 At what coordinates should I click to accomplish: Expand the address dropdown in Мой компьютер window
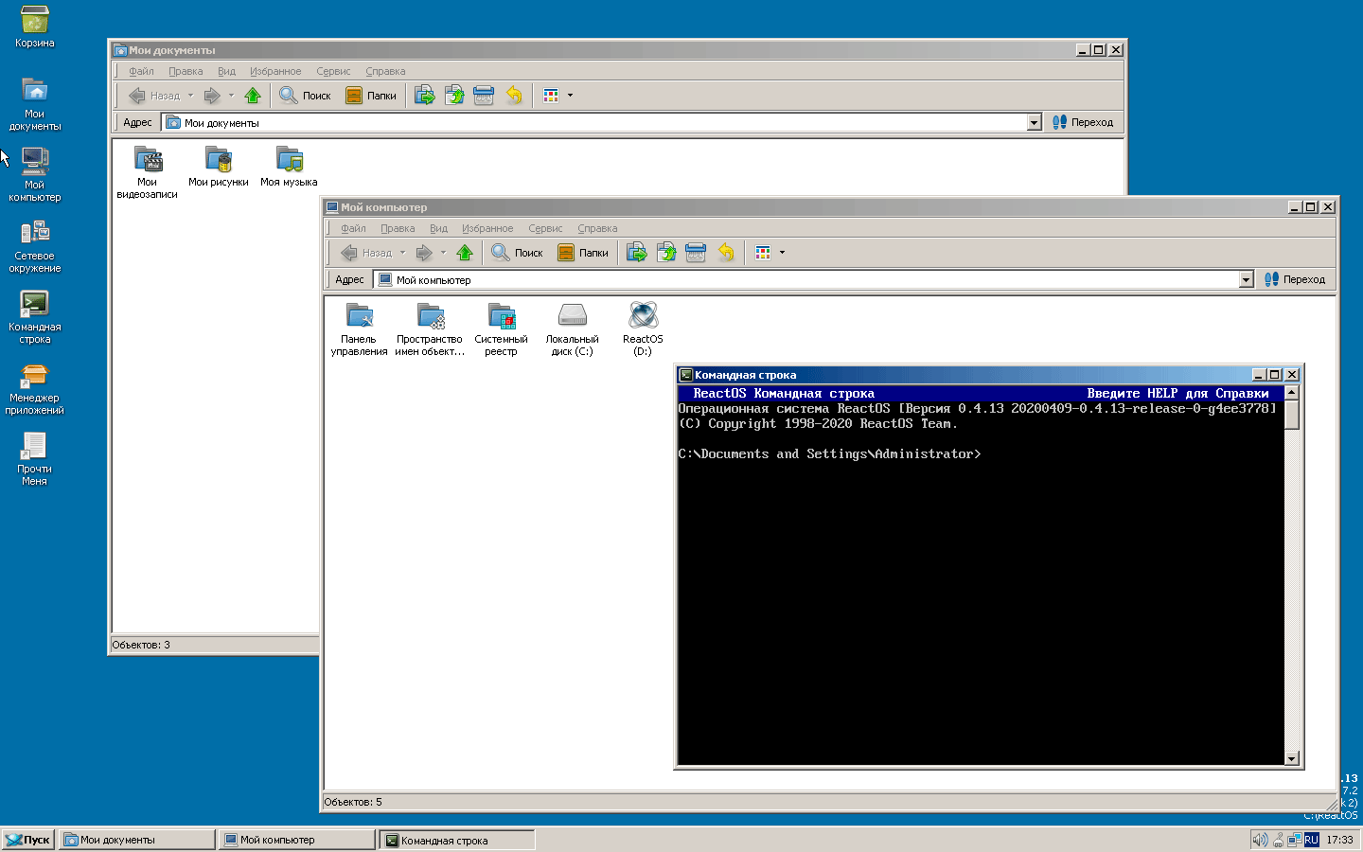(1246, 279)
